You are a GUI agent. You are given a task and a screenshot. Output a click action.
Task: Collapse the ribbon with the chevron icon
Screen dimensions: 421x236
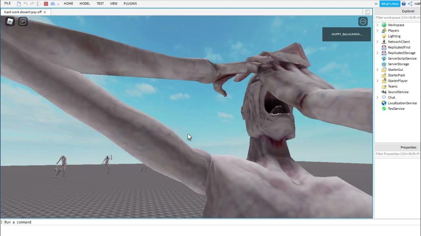click(x=376, y=4)
